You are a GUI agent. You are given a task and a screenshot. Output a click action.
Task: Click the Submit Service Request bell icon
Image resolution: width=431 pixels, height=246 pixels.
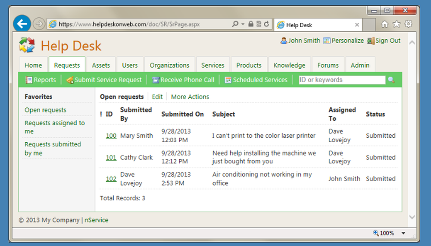point(70,80)
